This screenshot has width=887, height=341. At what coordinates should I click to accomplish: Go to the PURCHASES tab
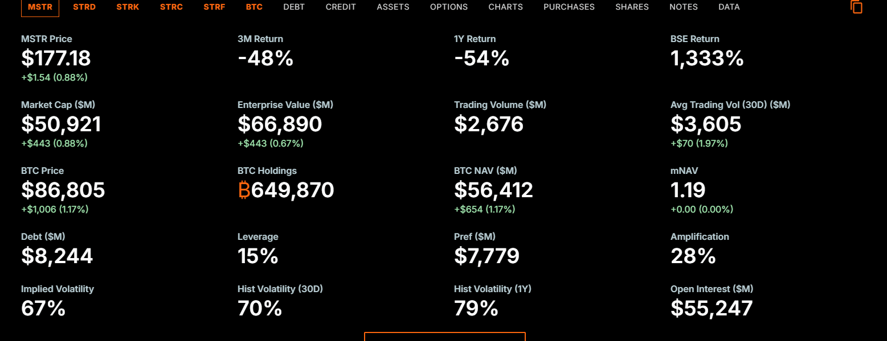pos(569,7)
